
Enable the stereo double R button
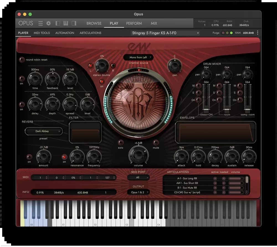click(x=113, y=66)
